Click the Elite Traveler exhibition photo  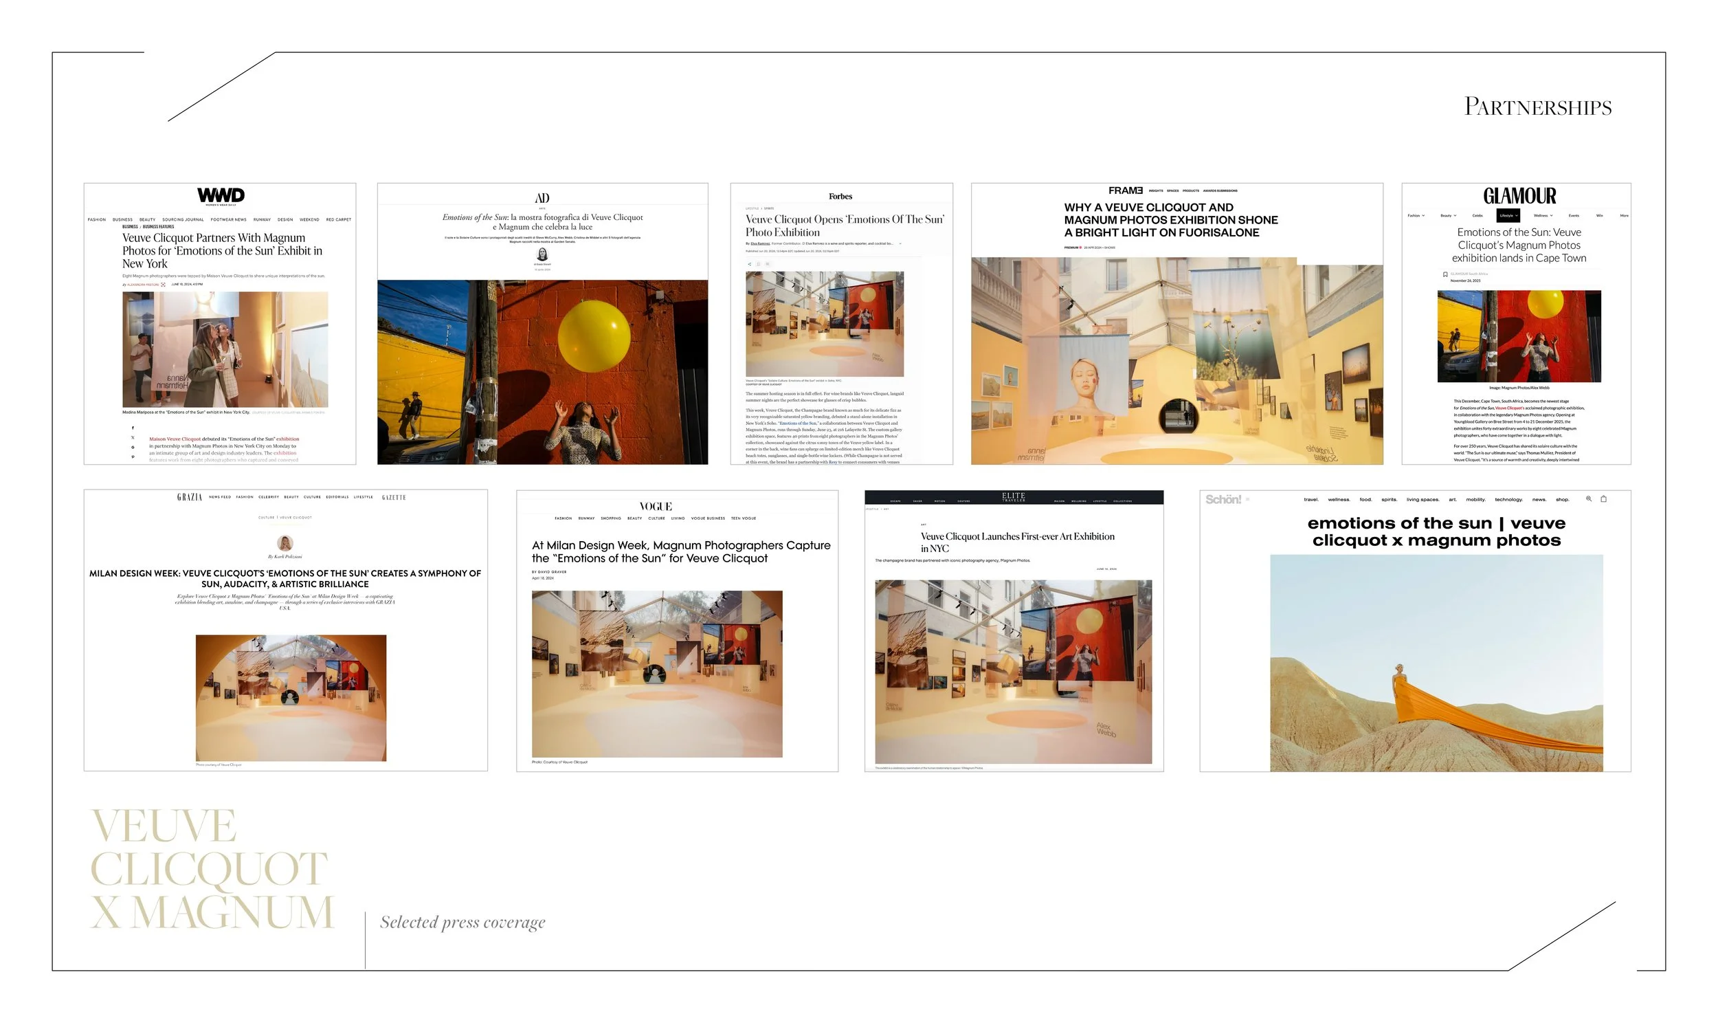[1014, 672]
